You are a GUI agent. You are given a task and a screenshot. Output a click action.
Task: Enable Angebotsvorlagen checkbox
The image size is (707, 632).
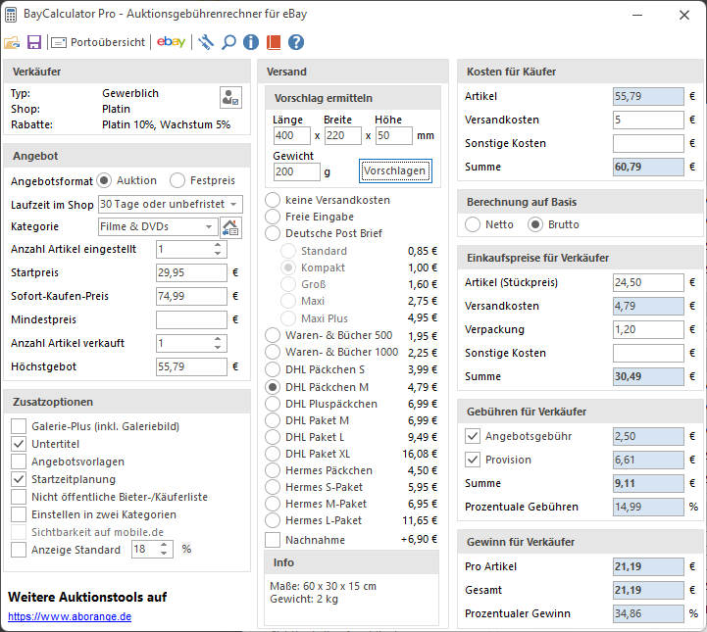19,462
